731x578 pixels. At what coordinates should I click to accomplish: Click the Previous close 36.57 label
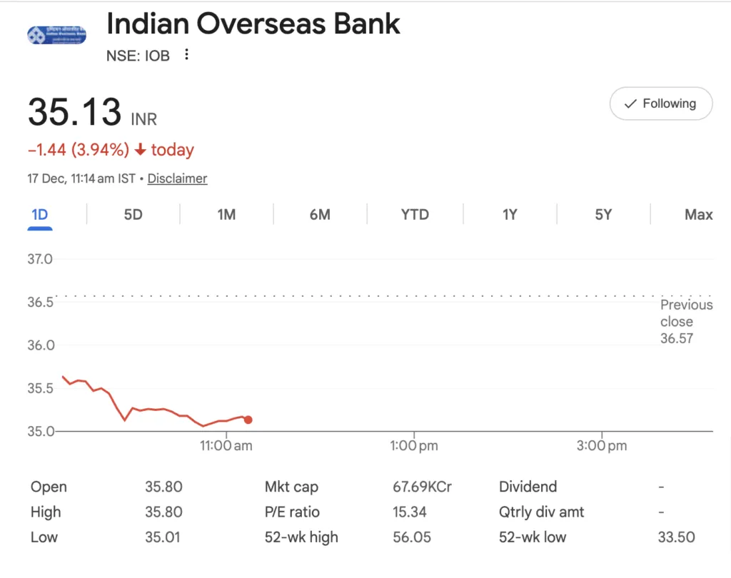(x=686, y=321)
